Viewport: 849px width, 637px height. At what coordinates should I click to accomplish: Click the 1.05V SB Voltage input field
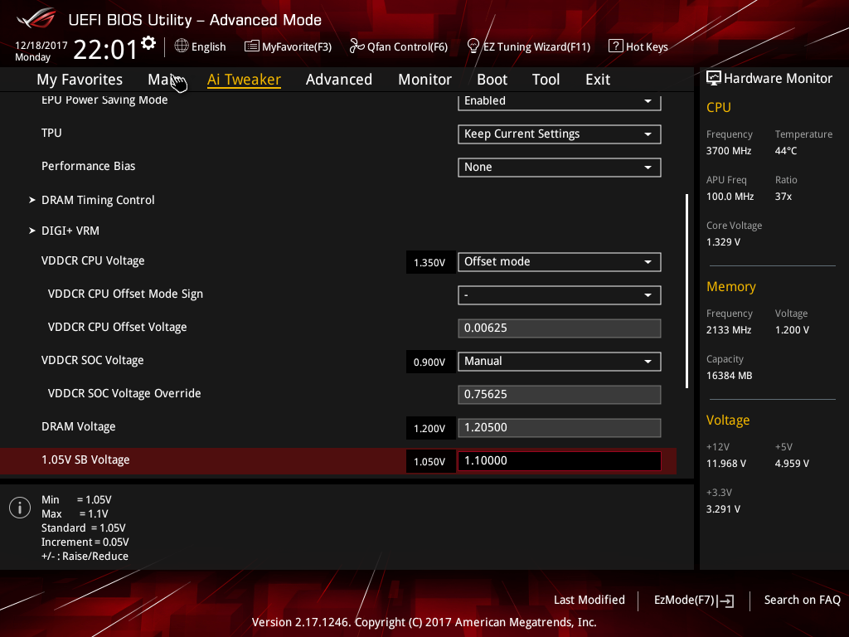(560, 461)
